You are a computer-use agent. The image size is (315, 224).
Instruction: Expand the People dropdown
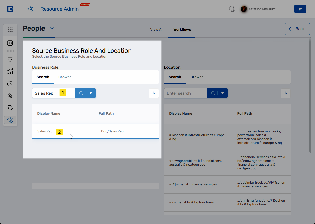click(x=52, y=28)
